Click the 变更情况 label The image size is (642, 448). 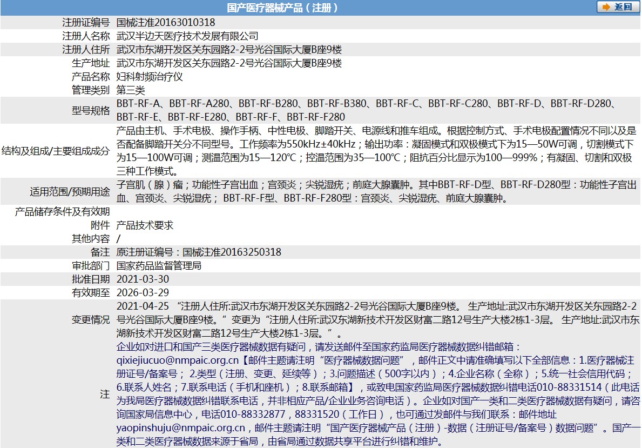(91, 320)
